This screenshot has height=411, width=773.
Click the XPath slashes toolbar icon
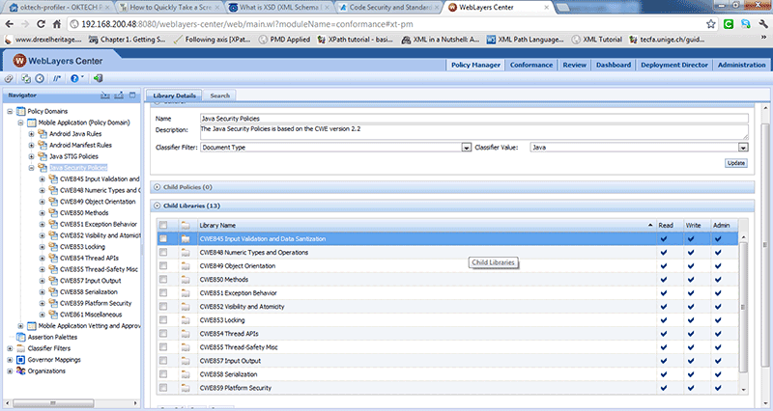tap(57, 79)
